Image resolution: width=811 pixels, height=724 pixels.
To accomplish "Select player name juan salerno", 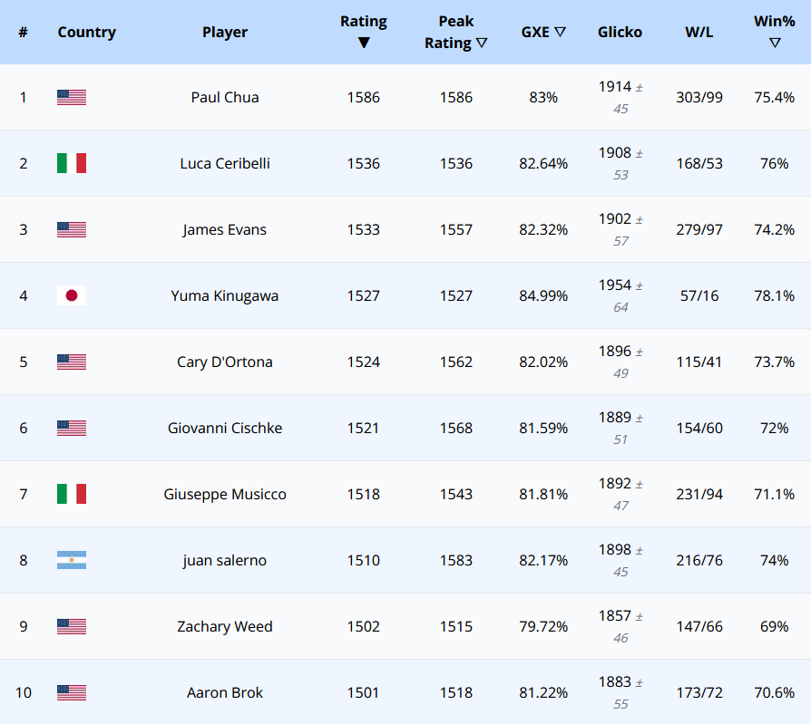I will click(x=224, y=560).
